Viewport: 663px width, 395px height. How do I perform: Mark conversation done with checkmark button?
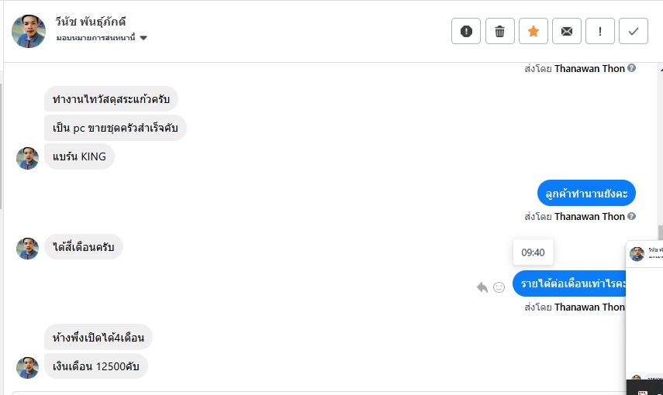pos(633,31)
